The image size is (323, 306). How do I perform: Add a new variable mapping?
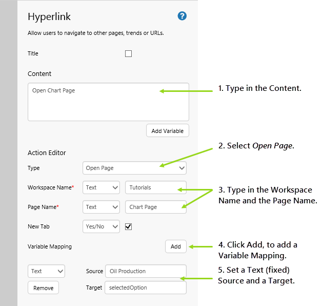pyautogui.click(x=175, y=246)
